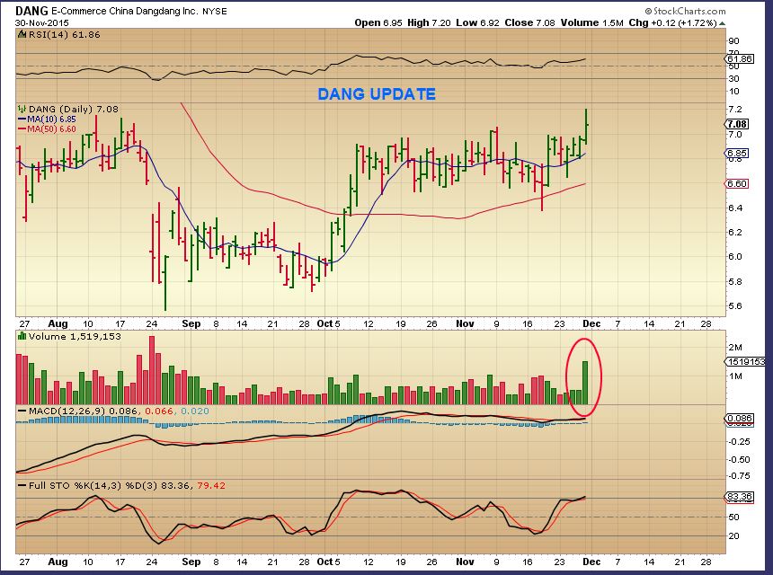The image size is (773, 575).
Task: Click 'Sep' on the bottom stochastic date axis
Action: (x=191, y=562)
